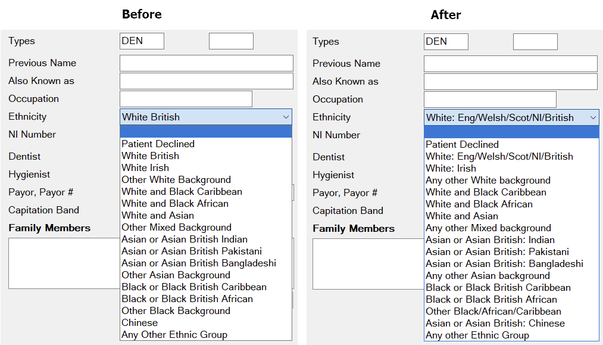Select 'Other Black Background' option

pyautogui.click(x=176, y=310)
